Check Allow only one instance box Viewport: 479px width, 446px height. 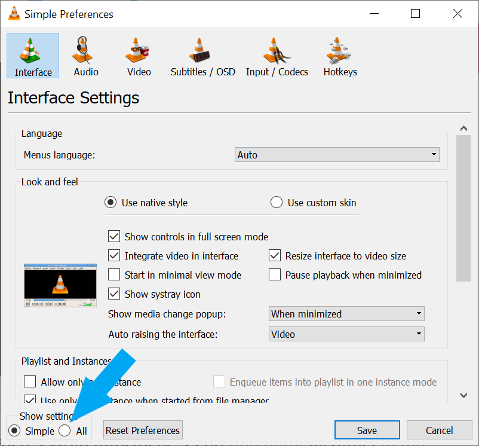30,382
